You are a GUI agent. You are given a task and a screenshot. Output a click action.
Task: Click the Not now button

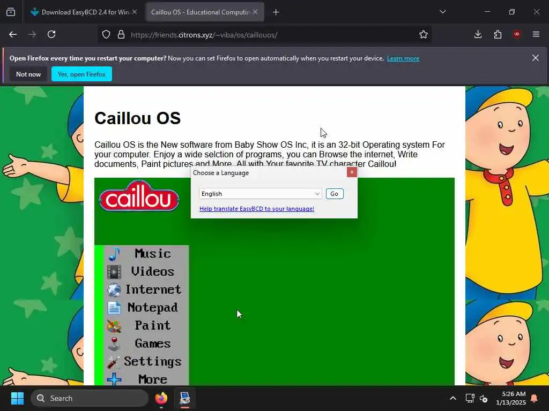pyautogui.click(x=28, y=74)
